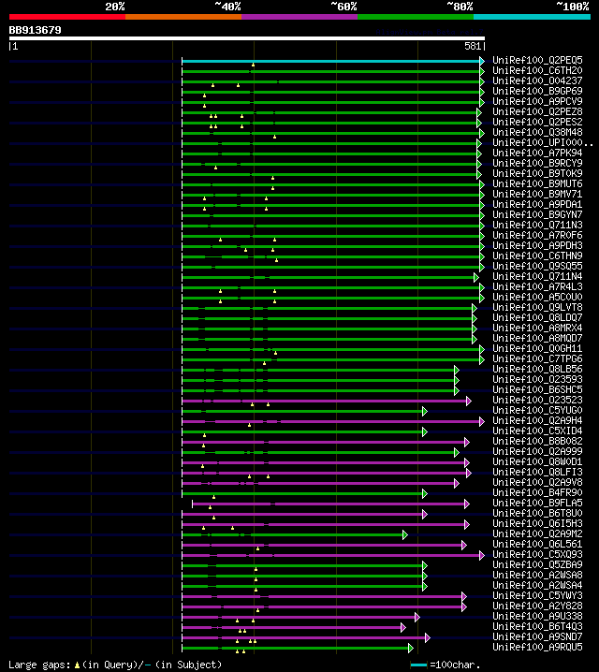
Task: Click the green arrowhead ending A9RQU5 alignment
Action: 411,648
